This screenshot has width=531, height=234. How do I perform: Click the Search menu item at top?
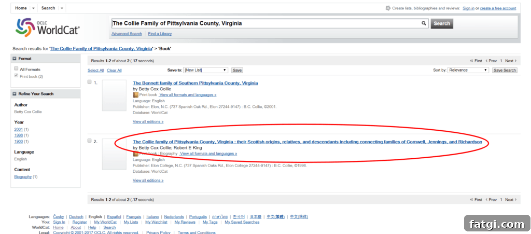[x=48, y=8]
